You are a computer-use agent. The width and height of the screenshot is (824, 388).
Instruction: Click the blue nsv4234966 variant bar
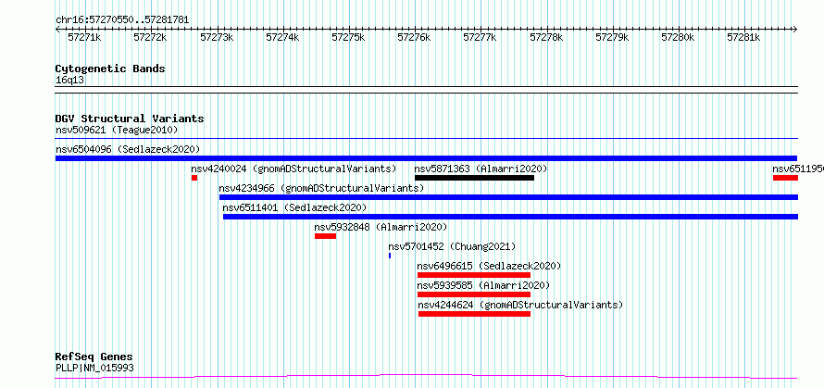tap(508, 197)
